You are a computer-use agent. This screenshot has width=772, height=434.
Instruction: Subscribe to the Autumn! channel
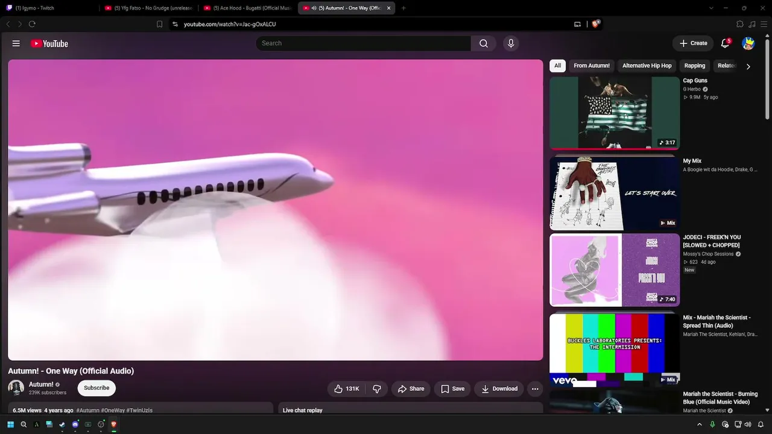pyautogui.click(x=96, y=388)
